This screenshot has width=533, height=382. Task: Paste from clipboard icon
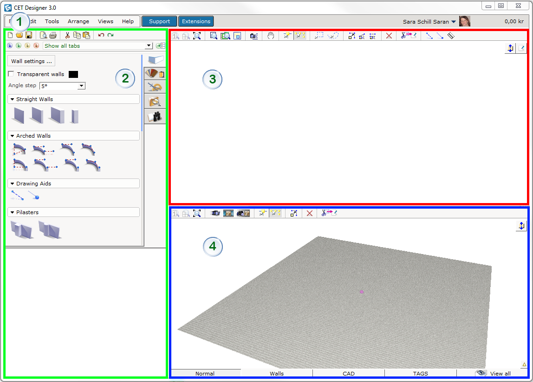pos(87,35)
